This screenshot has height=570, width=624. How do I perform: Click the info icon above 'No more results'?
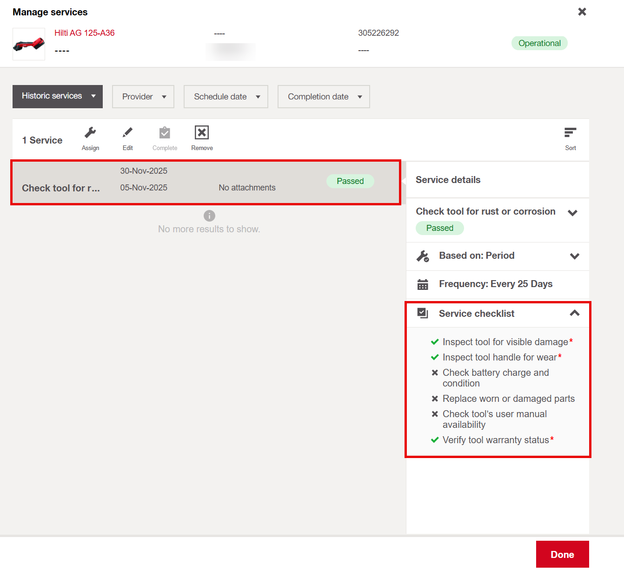coord(209,216)
